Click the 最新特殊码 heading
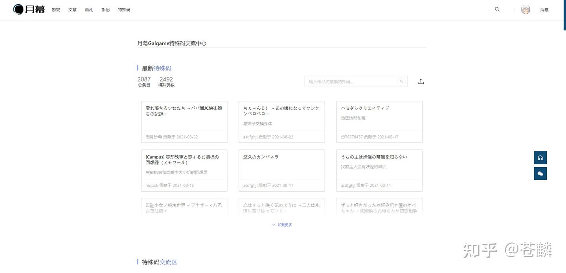This screenshot has height=273, width=566. [x=156, y=68]
